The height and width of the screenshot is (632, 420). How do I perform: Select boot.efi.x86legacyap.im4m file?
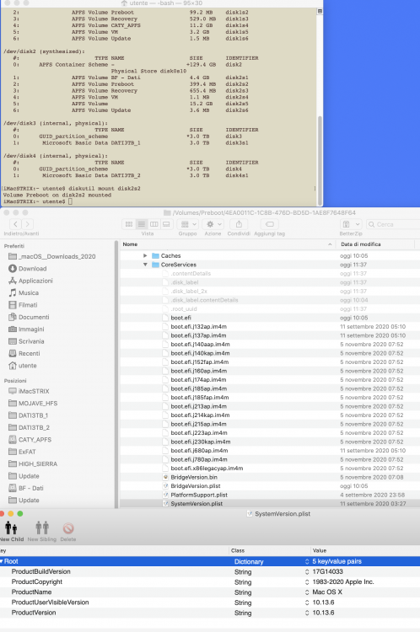(x=207, y=469)
